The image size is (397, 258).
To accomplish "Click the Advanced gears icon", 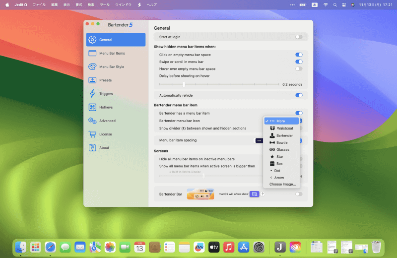I will (x=92, y=121).
